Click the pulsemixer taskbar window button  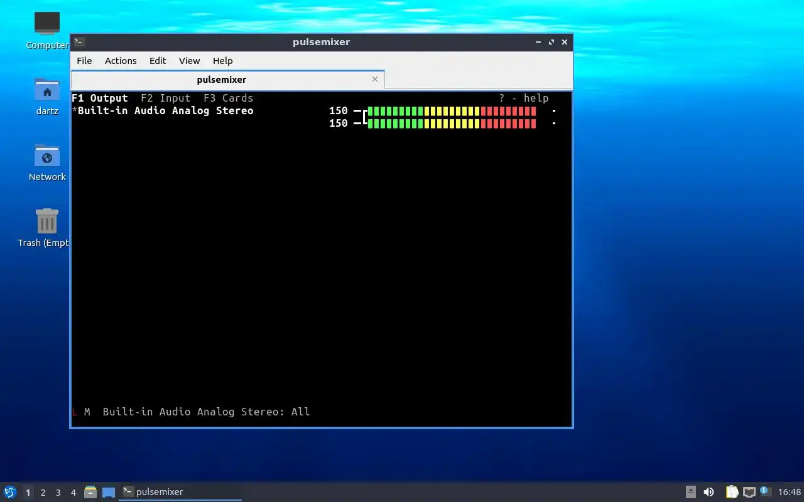click(180, 492)
